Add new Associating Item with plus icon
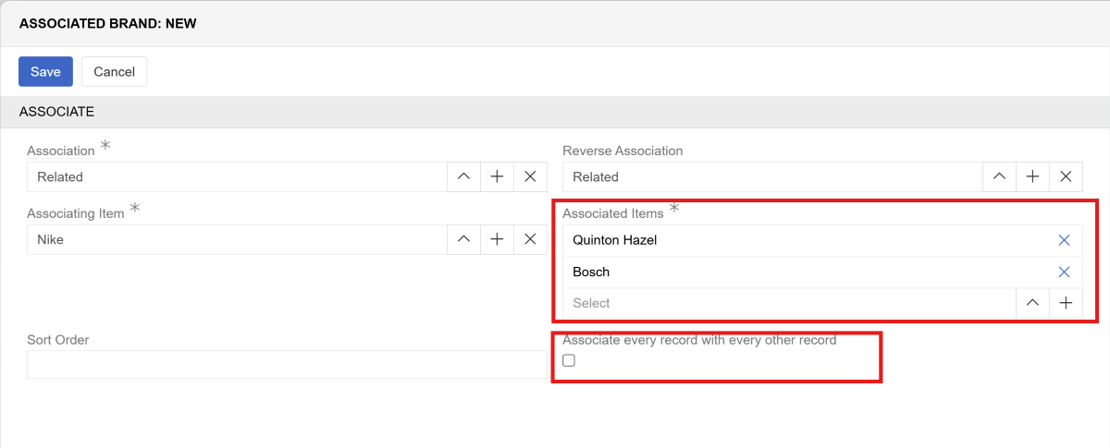 pos(497,239)
